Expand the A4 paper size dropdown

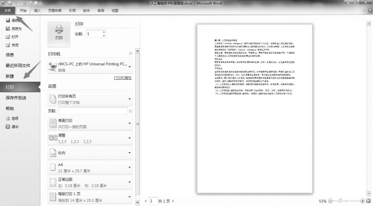point(90,168)
